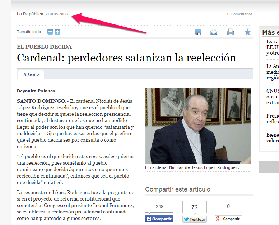279x225 pixels.
Task: Open sidebar story starting with Biene
Action: tap(273, 139)
